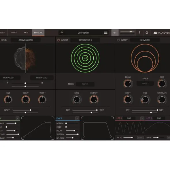
Task: Select the ENV 2 header label
Action: click(59, 119)
